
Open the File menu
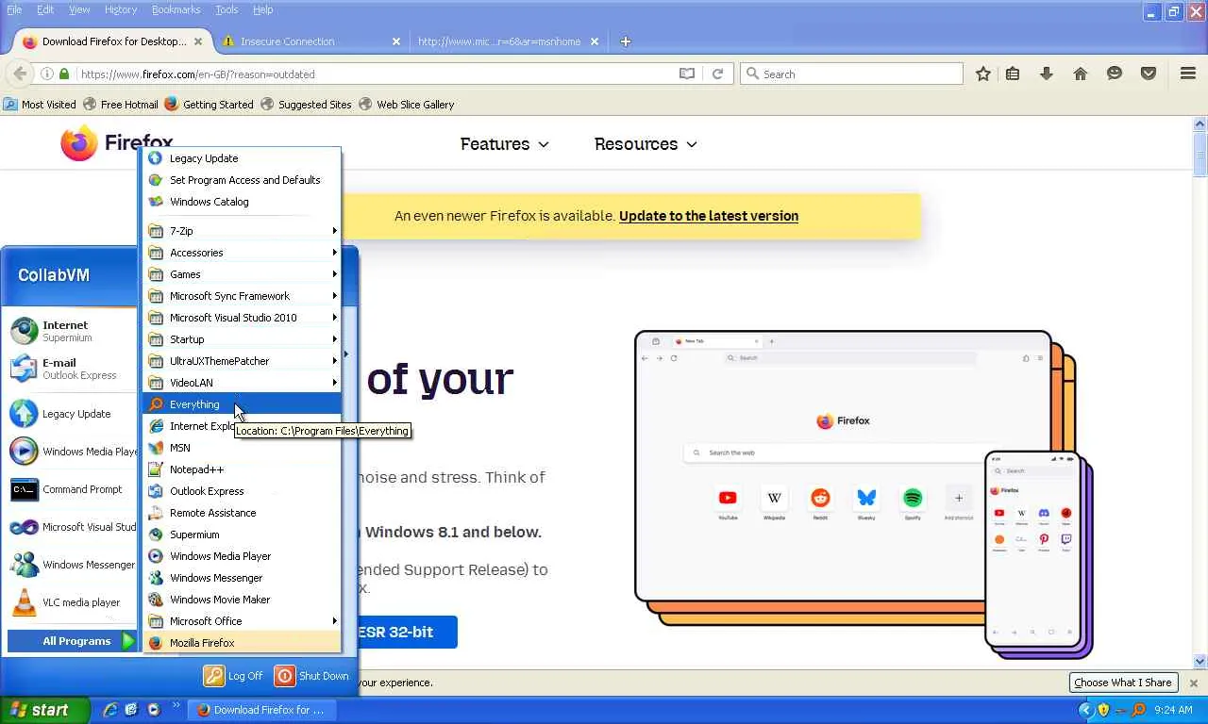click(14, 9)
